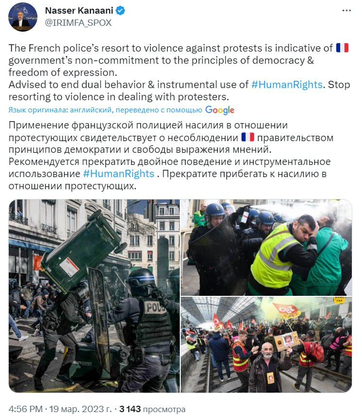Click the red CGT flag in the station photo
Image resolution: width=362 pixels, height=416 pixels.
click(287, 310)
